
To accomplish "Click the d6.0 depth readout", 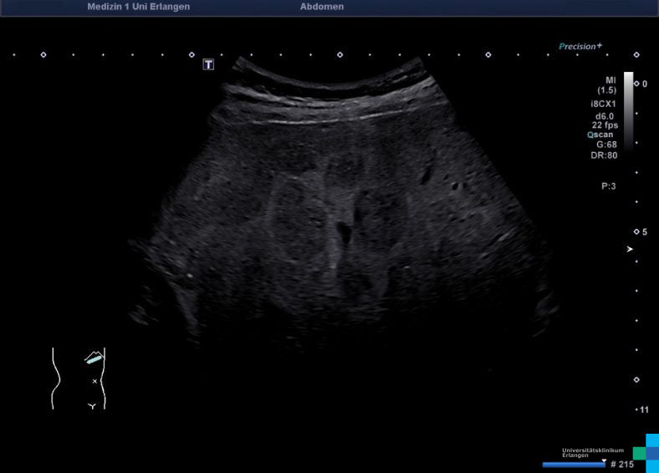I will click(x=605, y=116).
